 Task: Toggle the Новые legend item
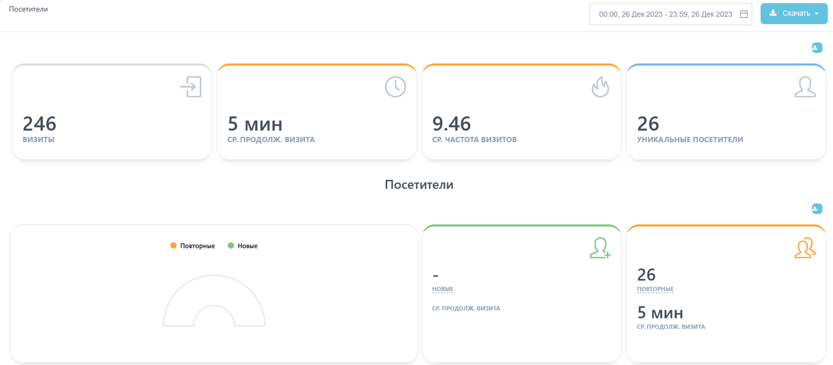243,246
